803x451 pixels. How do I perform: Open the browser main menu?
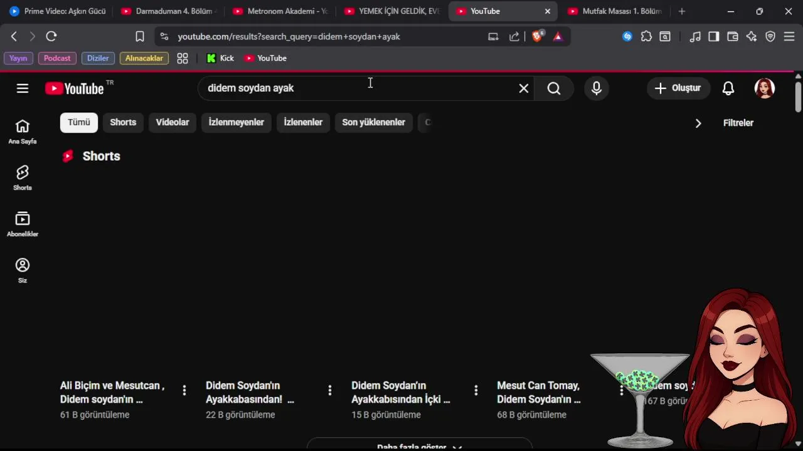tap(789, 36)
